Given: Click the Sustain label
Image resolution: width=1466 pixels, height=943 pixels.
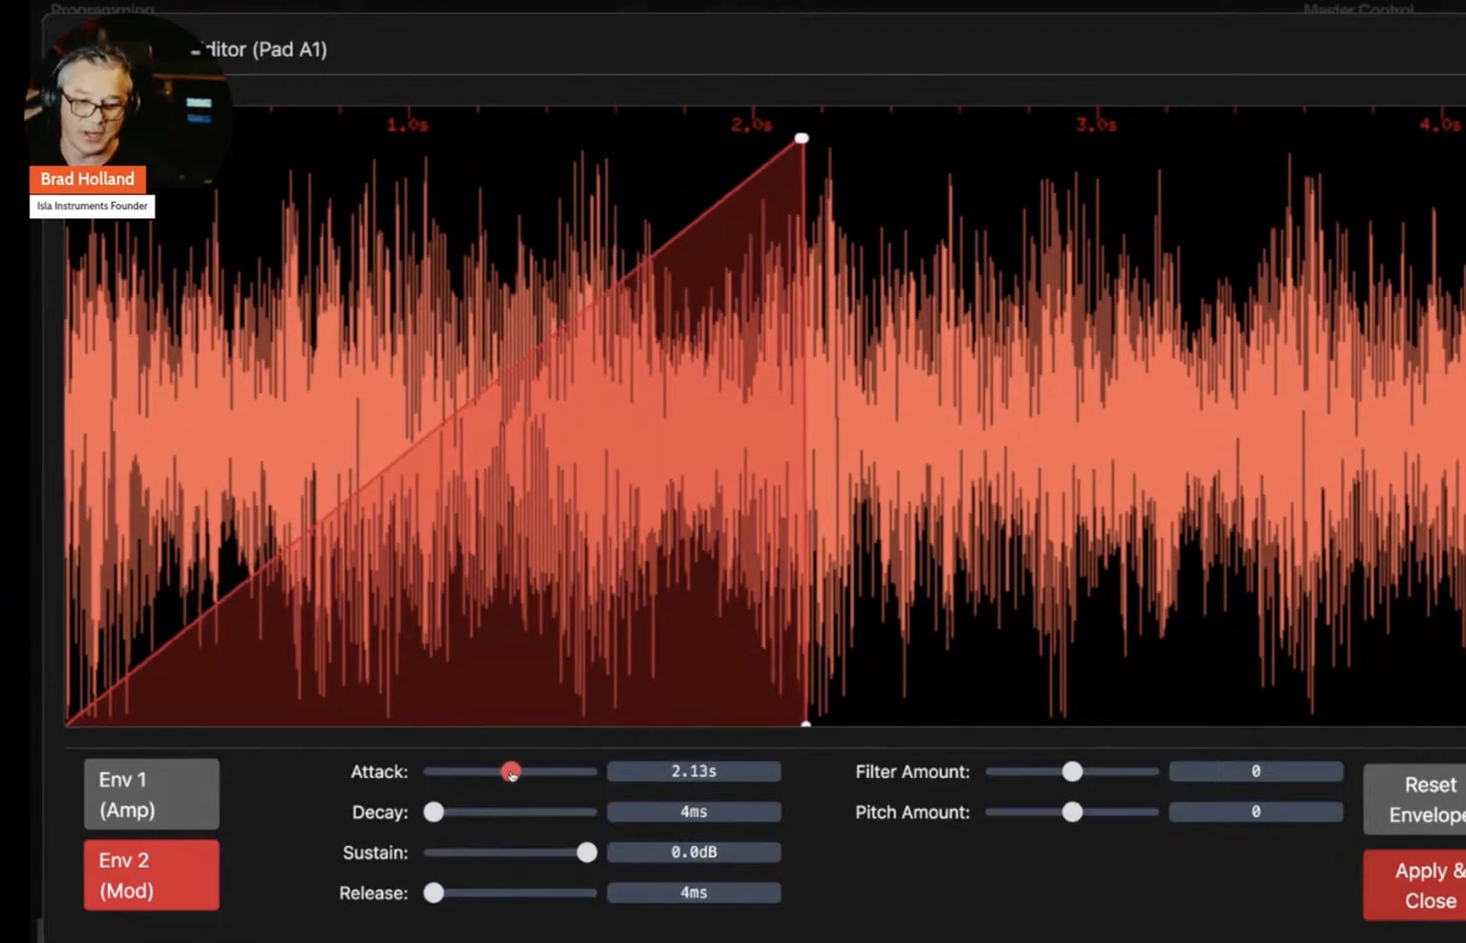Looking at the screenshot, I should [375, 853].
